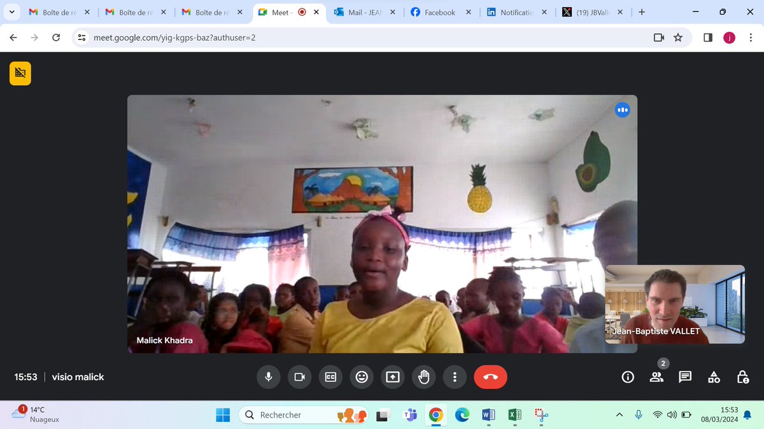Click the camera permission icon in address bar

tap(659, 37)
